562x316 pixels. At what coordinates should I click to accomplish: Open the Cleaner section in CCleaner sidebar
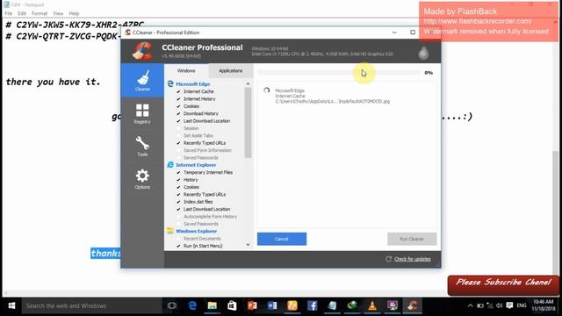[x=142, y=81]
